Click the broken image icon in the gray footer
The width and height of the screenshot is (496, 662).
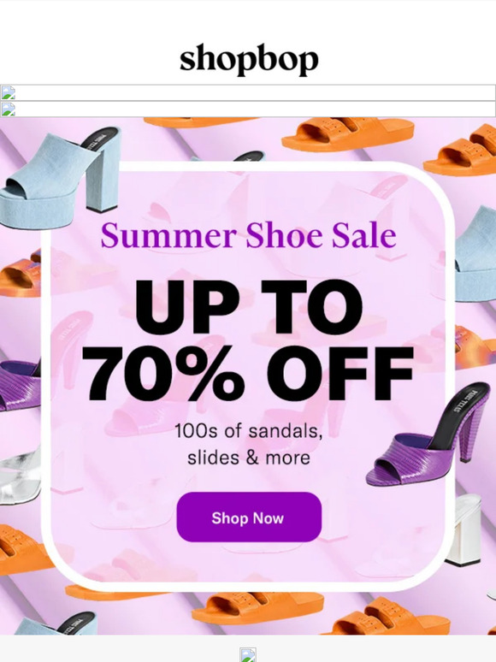(x=248, y=654)
